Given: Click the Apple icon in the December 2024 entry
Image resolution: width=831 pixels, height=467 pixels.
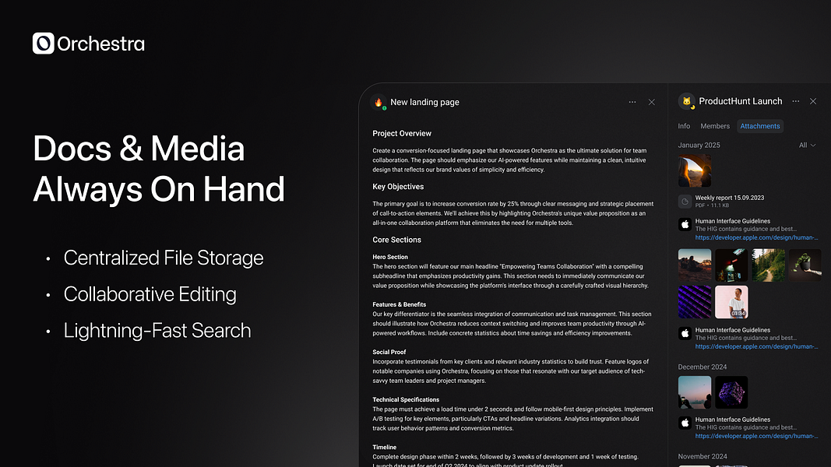Looking at the screenshot, I should pos(685,423).
